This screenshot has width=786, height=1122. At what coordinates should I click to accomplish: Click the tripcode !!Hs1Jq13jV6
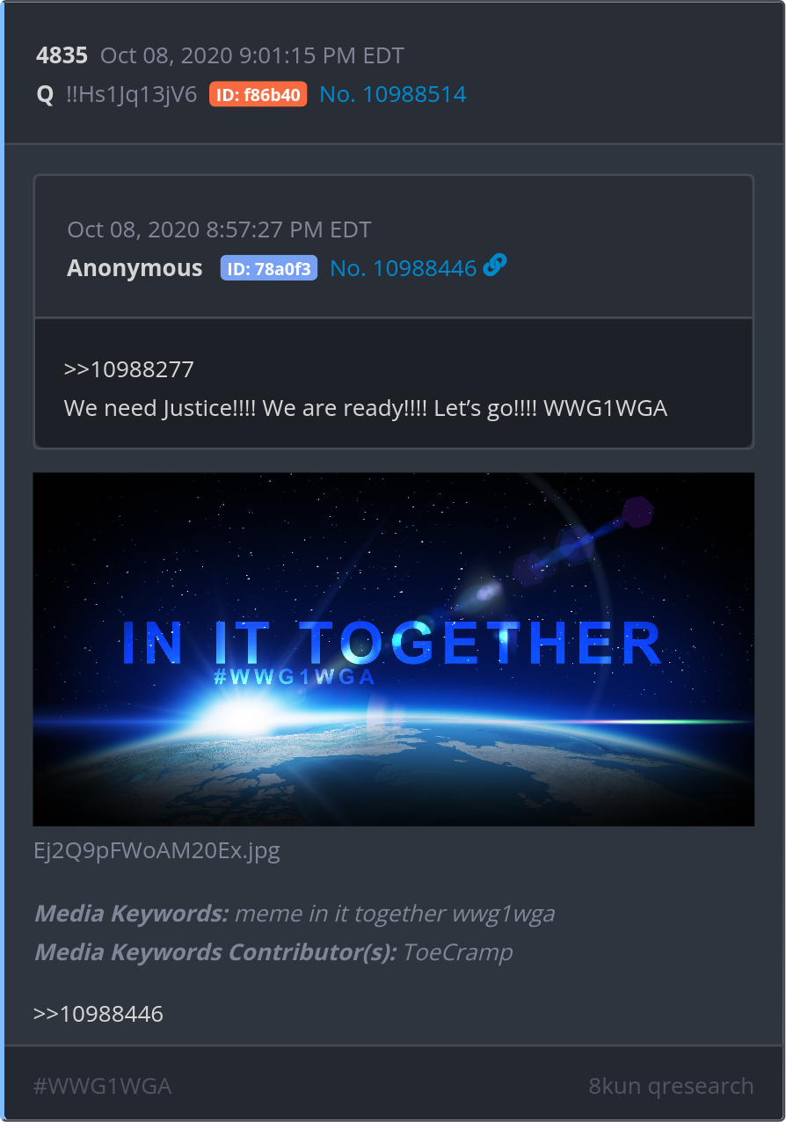pyautogui.click(x=131, y=95)
